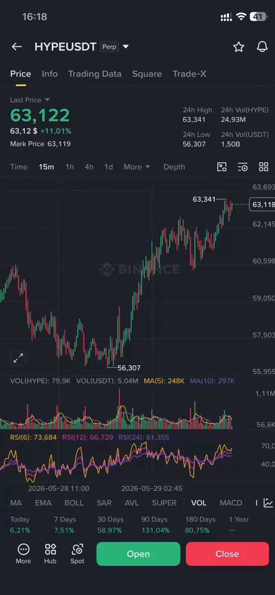The height and width of the screenshot is (595, 275).
Task: Select the 1h timeframe
Action: coord(70,167)
